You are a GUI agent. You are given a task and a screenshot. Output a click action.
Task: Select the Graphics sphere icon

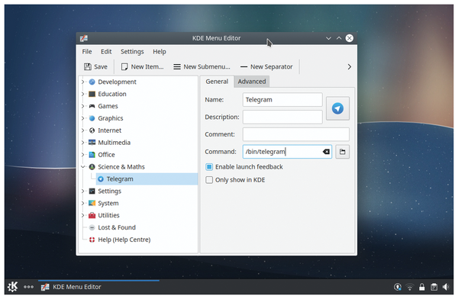pos(92,118)
